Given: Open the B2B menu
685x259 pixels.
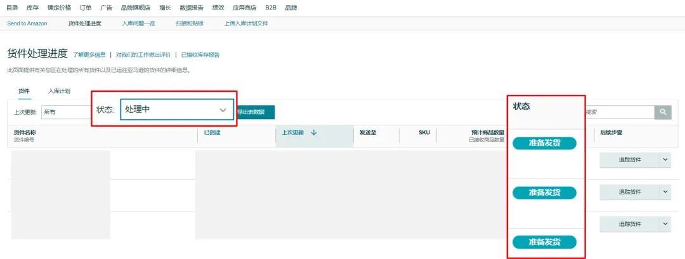Looking at the screenshot, I should (x=271, y=8).
